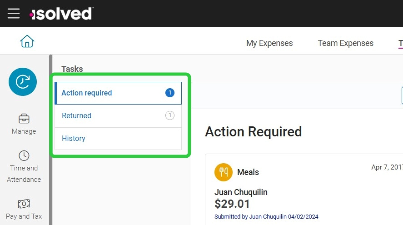
Task: Click the isolved logo
Action: click(61, 14)
